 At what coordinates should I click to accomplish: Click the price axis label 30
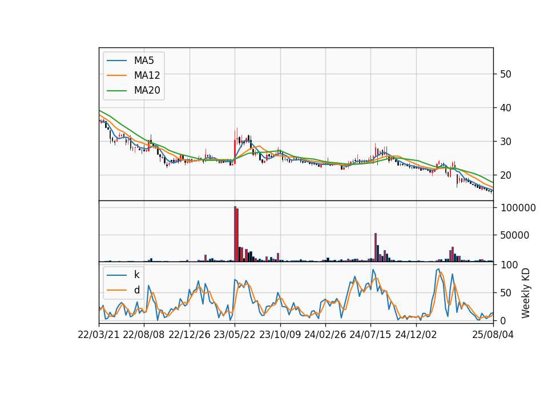click(506, 142)
